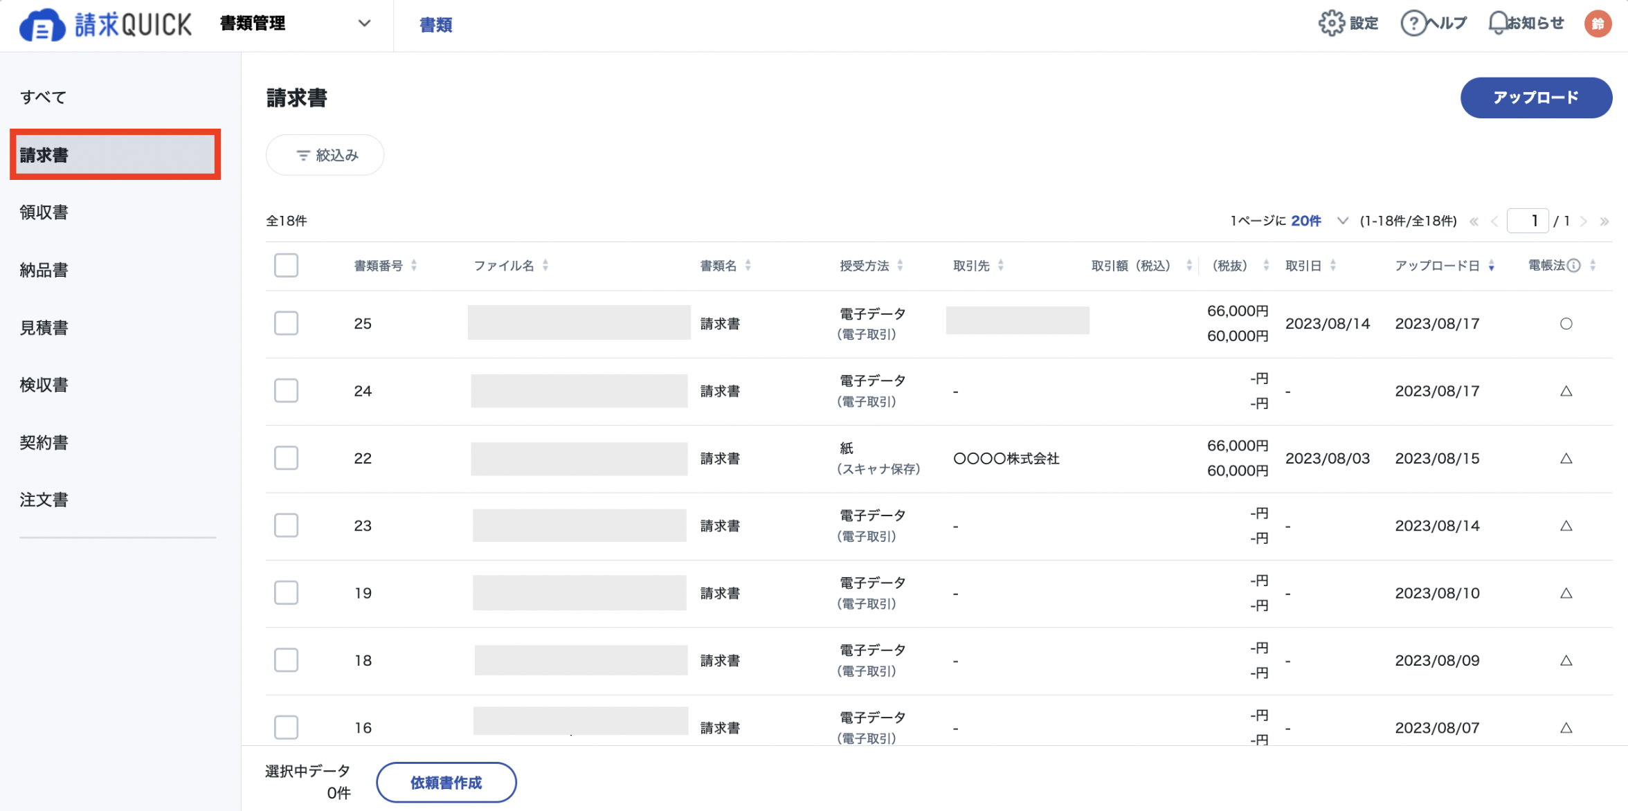Click upload date 2023/08/09
1628x811 pixels.
1437,660
